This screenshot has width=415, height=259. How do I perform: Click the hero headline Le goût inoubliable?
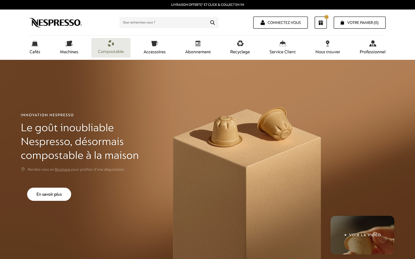coord(80,142)
